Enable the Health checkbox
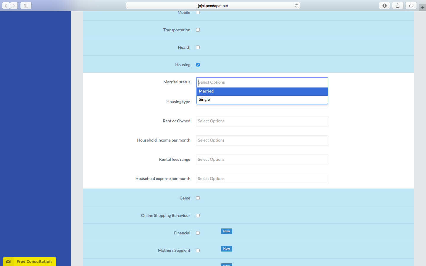This screenshot has width=426, height=266. (198, 47)
